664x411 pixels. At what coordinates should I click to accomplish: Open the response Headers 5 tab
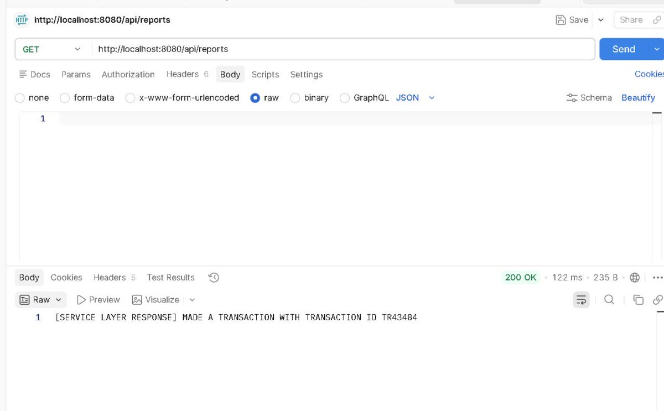click(x=115, y=277)
